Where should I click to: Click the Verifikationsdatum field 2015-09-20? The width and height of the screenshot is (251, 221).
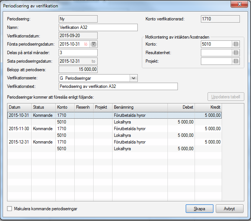coord(78,36)
